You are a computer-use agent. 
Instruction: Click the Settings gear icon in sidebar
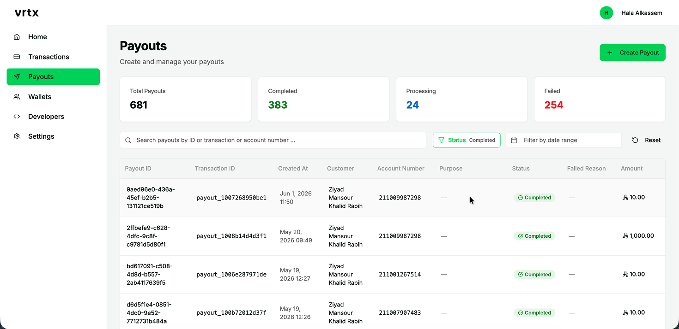click(x=17, y=136)
